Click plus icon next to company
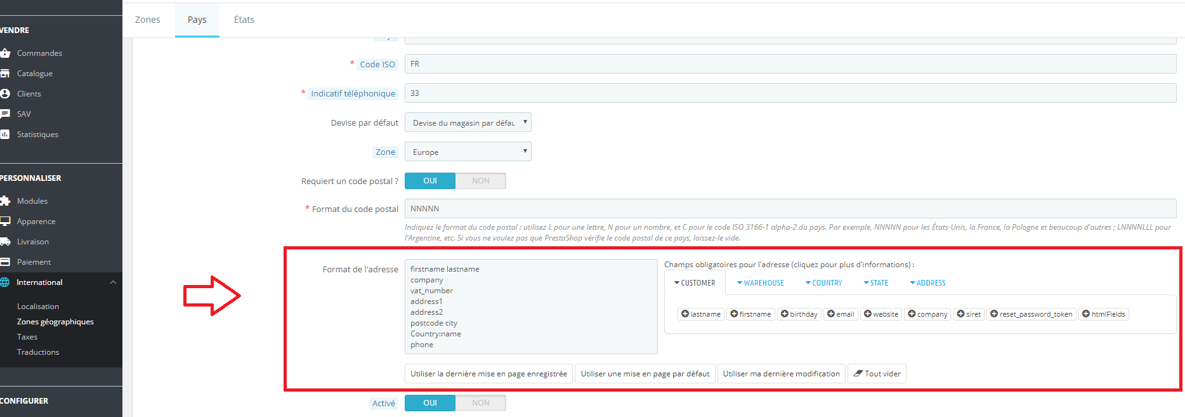The image size is (1185, 417). (x=912, y=314)
